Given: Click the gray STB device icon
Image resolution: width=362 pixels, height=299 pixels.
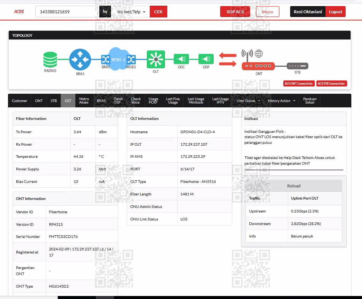Looking at the screenshot, I should pos(297,66).
